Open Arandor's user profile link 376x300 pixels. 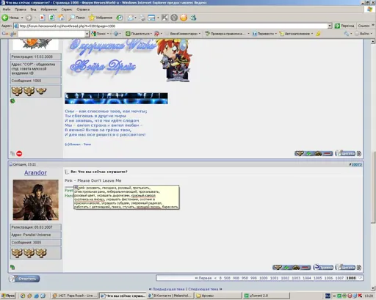coord(35,172)
